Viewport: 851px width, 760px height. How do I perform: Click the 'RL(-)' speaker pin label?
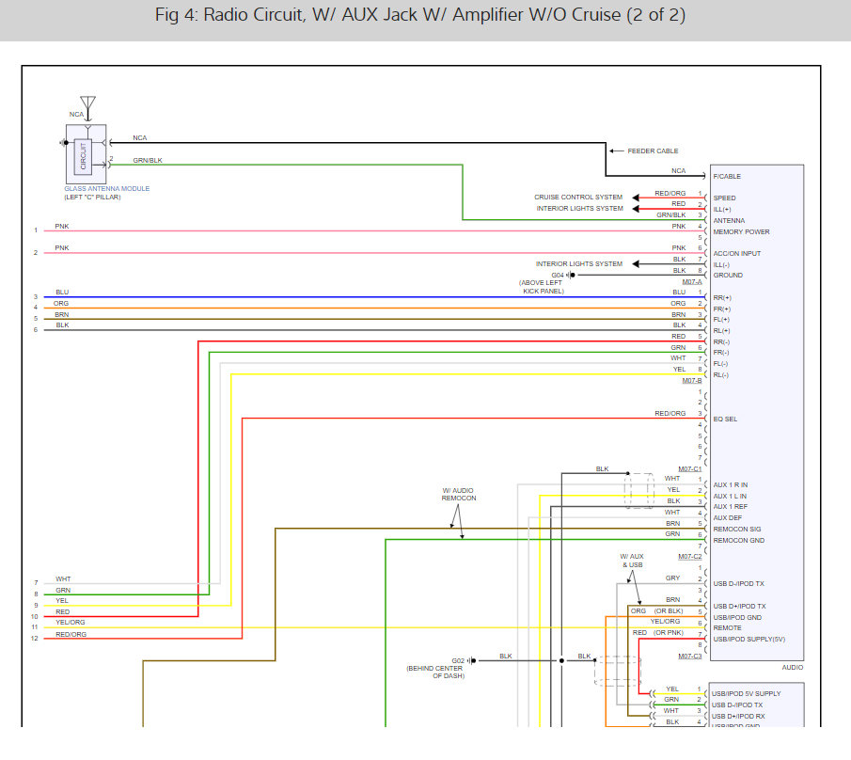721,375
